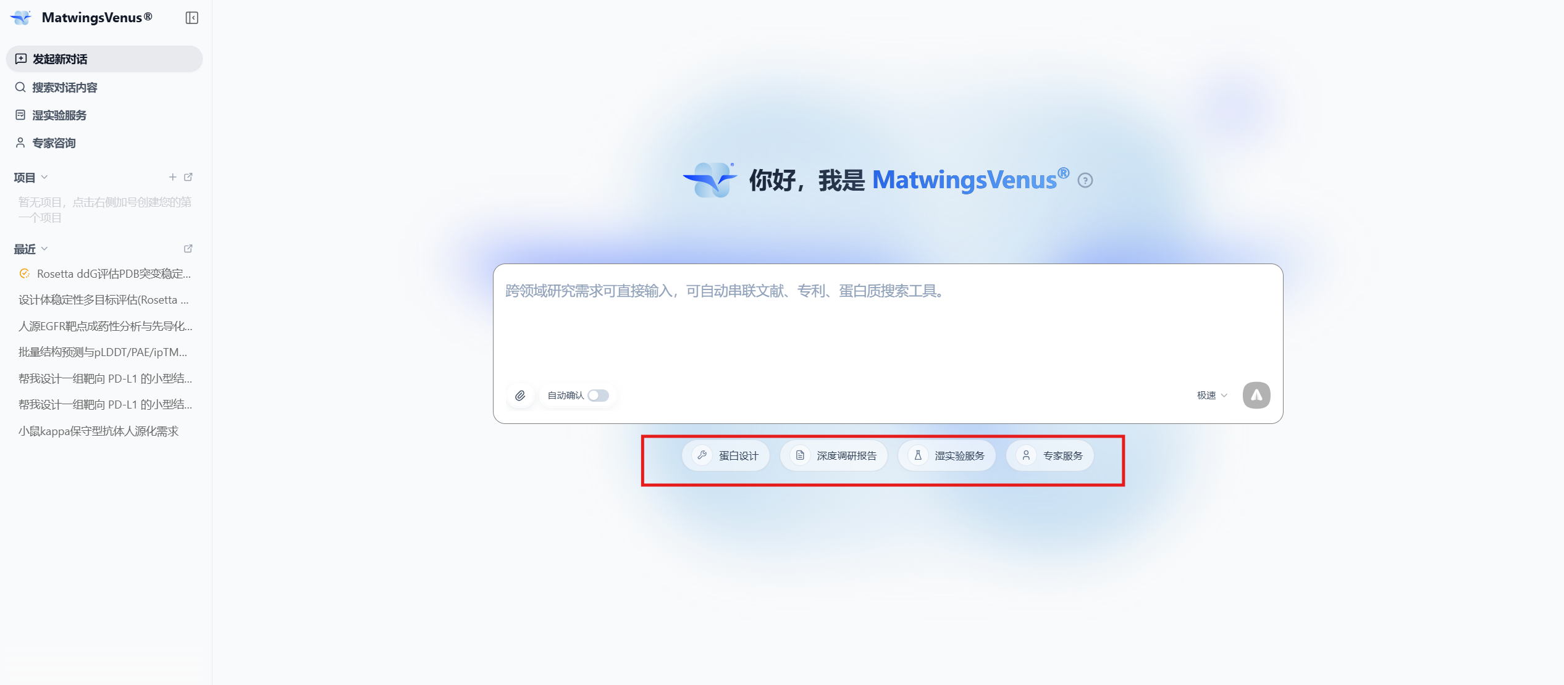Viewport: 1564px width, 685px height.
Task: Select the 蛋白设计 shortcut
Action: click(726, 455)
